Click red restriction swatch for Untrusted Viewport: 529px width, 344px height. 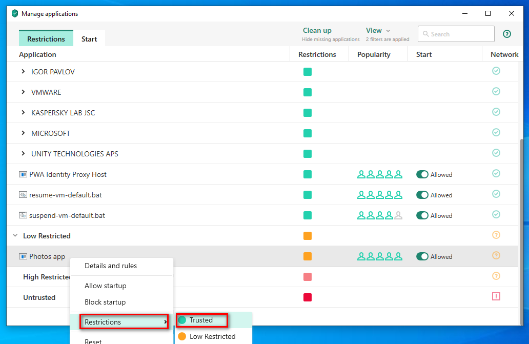[x=308, y=297]
